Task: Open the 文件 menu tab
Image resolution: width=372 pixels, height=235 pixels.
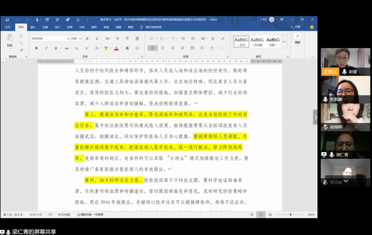Action: pyautogui.click(x=8, y=27)
